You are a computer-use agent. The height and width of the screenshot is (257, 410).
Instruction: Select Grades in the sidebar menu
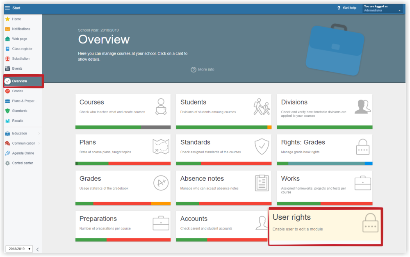18,91
